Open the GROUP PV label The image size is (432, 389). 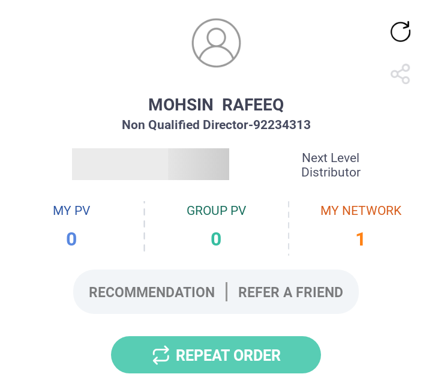click(216, 211)
